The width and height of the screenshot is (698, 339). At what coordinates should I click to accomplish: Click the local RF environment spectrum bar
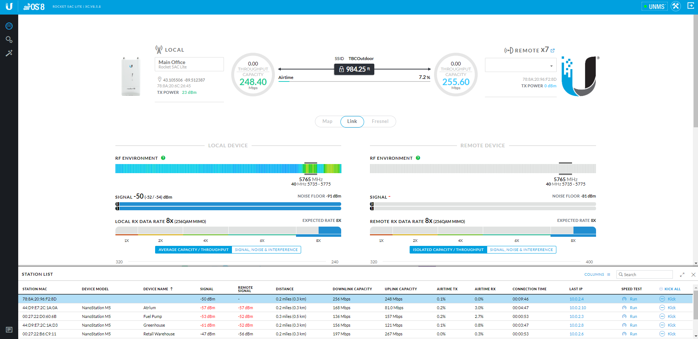click(228, 168)
